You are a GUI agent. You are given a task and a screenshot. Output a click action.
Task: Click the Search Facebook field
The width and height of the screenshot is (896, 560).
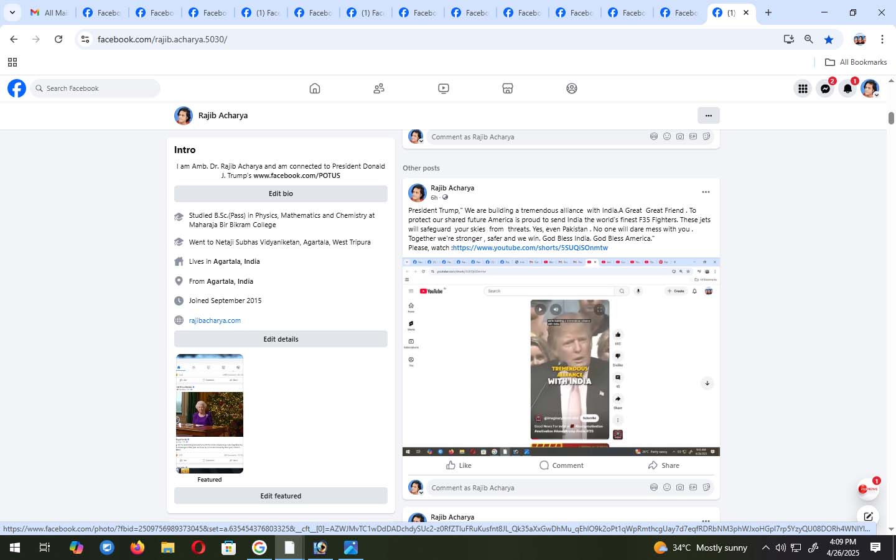point(95,88)
